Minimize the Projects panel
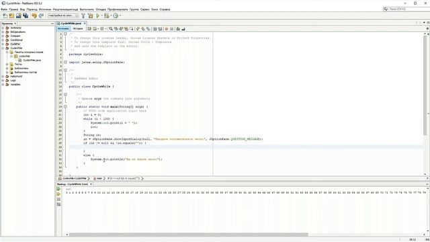Image resolution: width=430 pixels, height=242 pixels. click(52, 24)
